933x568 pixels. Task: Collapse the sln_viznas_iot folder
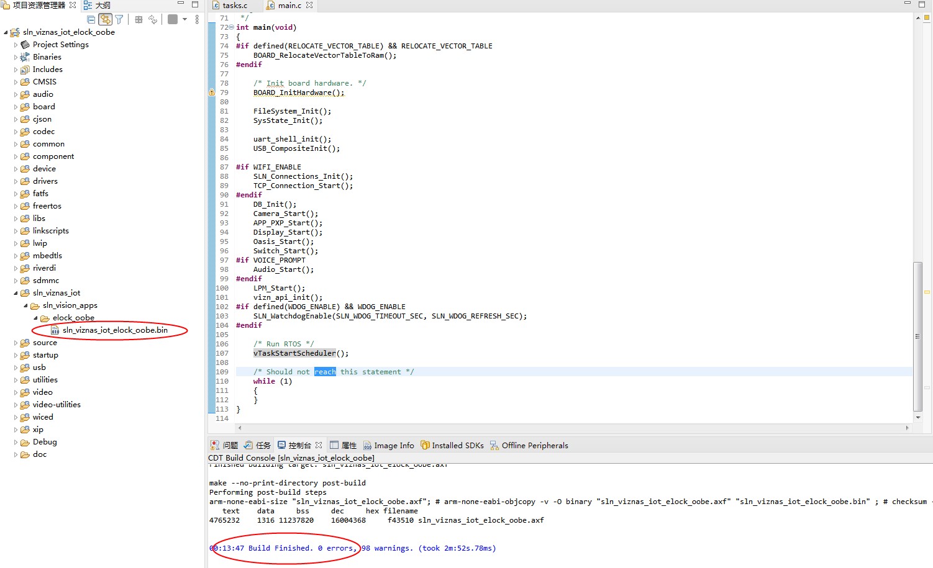pyautogui.click(x=16, y=293)
